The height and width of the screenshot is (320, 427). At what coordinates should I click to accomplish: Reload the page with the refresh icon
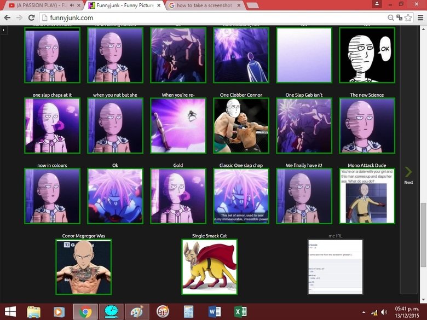click(30, 17)
